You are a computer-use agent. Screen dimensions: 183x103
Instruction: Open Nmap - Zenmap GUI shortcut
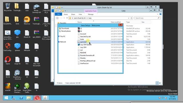(37, 8)
